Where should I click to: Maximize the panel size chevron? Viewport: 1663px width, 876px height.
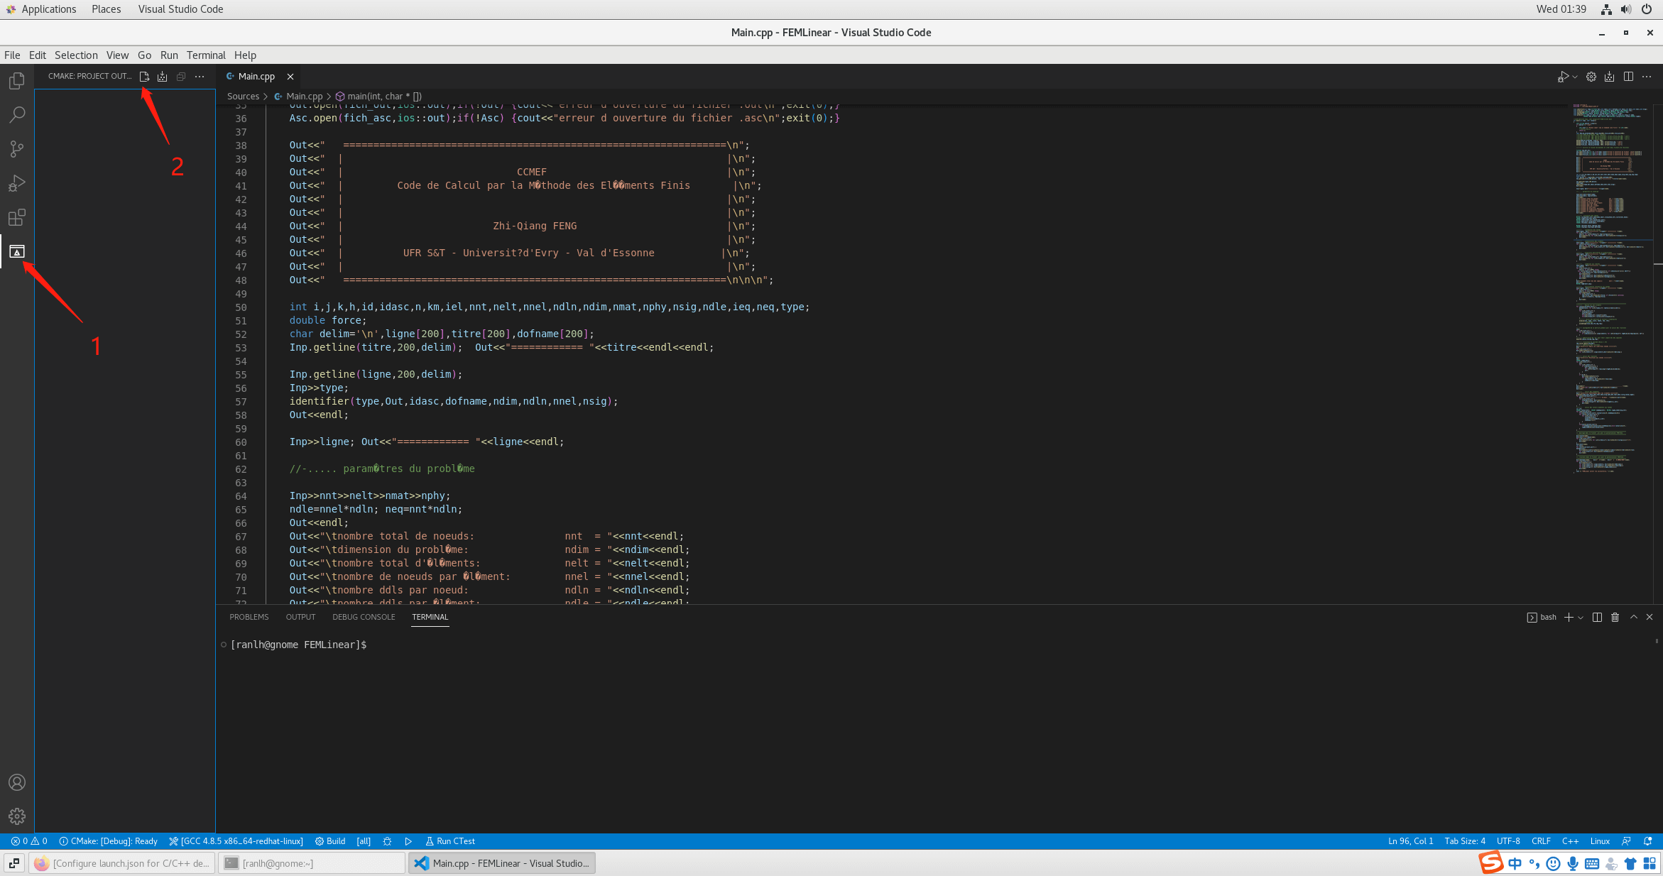[1634, 617]
